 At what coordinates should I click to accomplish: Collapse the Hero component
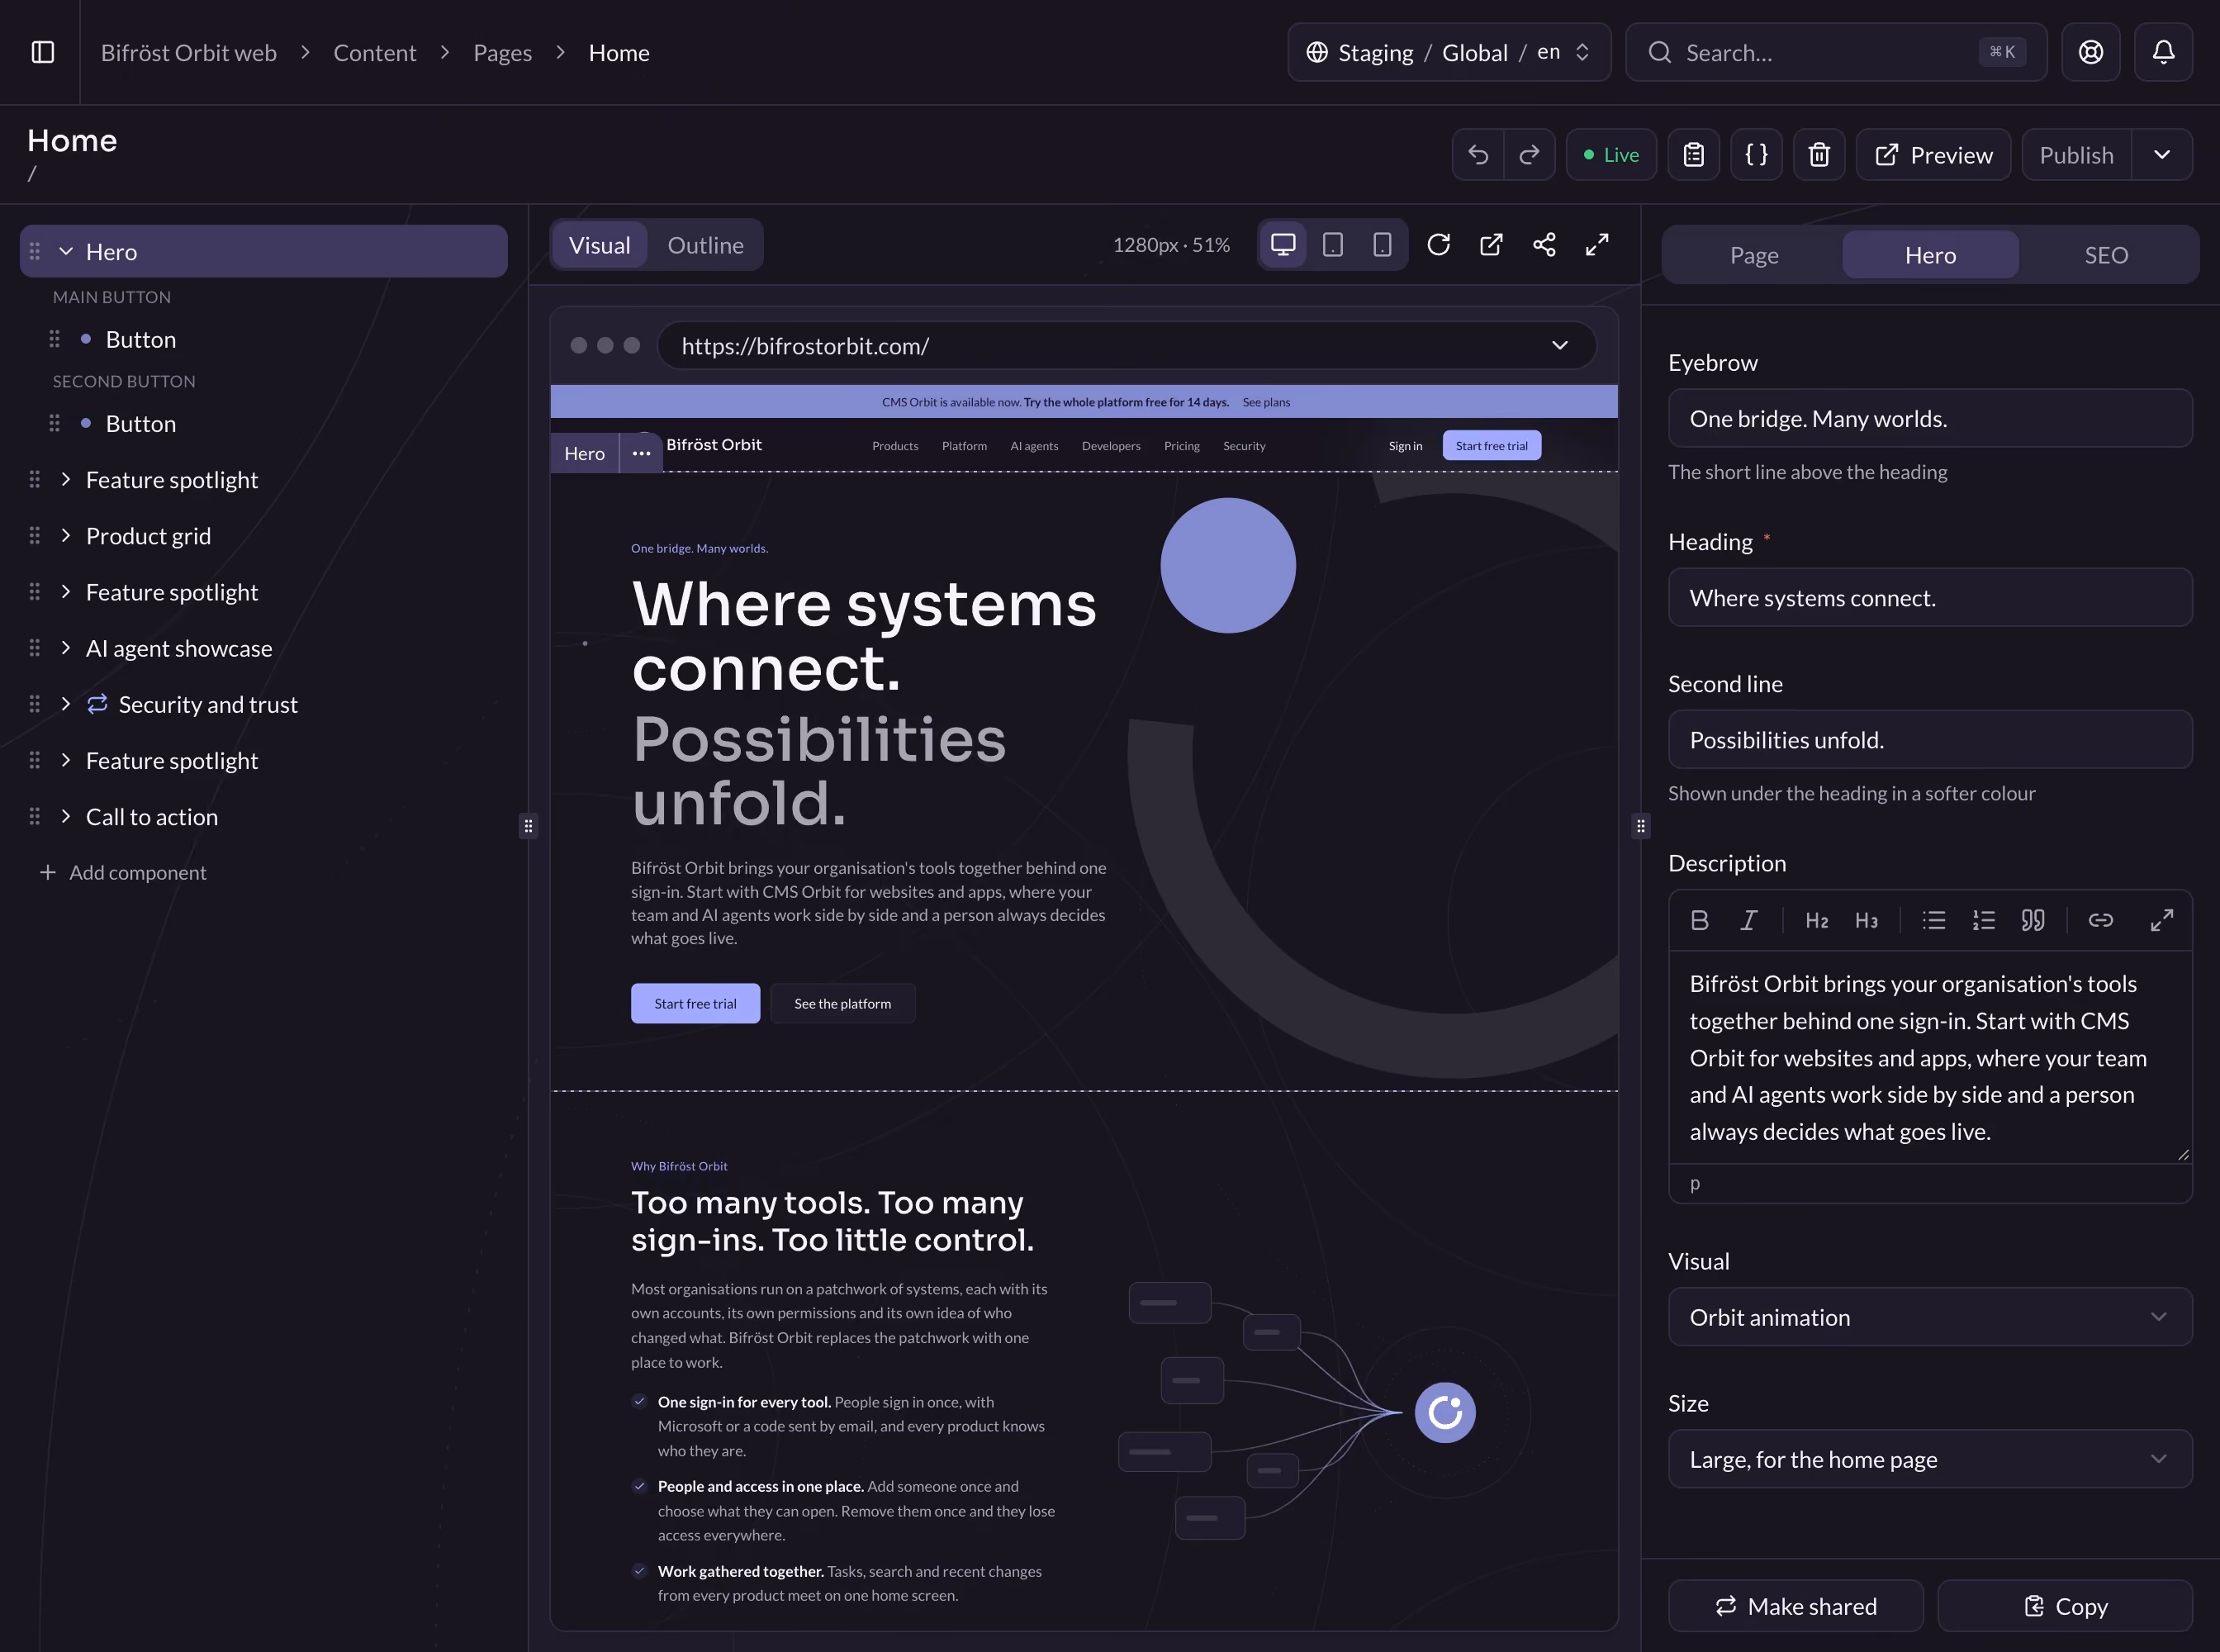(x=66, y=252)
